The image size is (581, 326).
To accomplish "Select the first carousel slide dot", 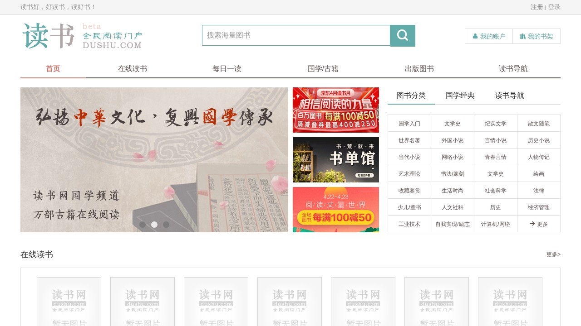I will (143, 225).
